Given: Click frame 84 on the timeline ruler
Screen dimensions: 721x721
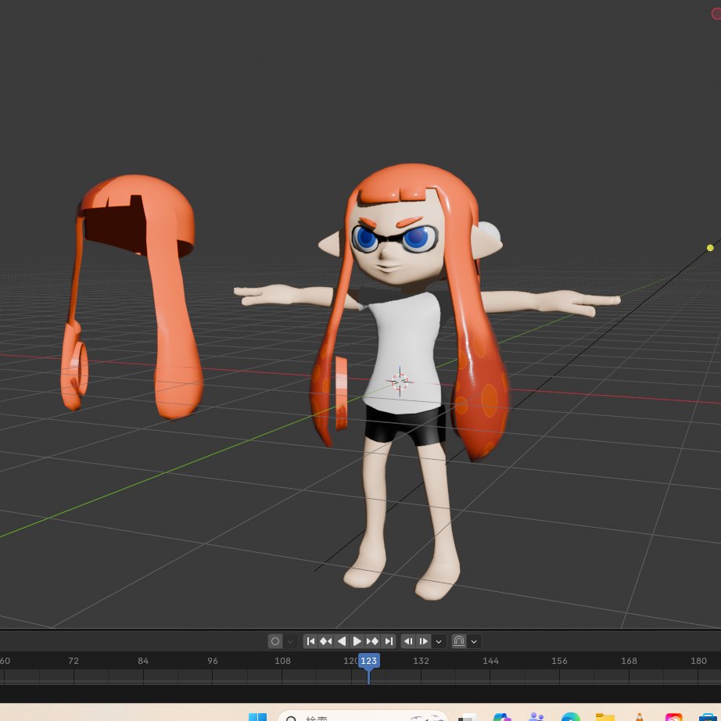Looking at the screenshot, I should 143,661.
